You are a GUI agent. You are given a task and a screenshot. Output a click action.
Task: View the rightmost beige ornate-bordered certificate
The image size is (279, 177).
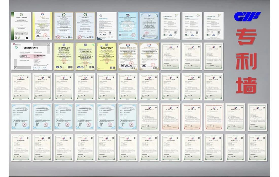149,56
